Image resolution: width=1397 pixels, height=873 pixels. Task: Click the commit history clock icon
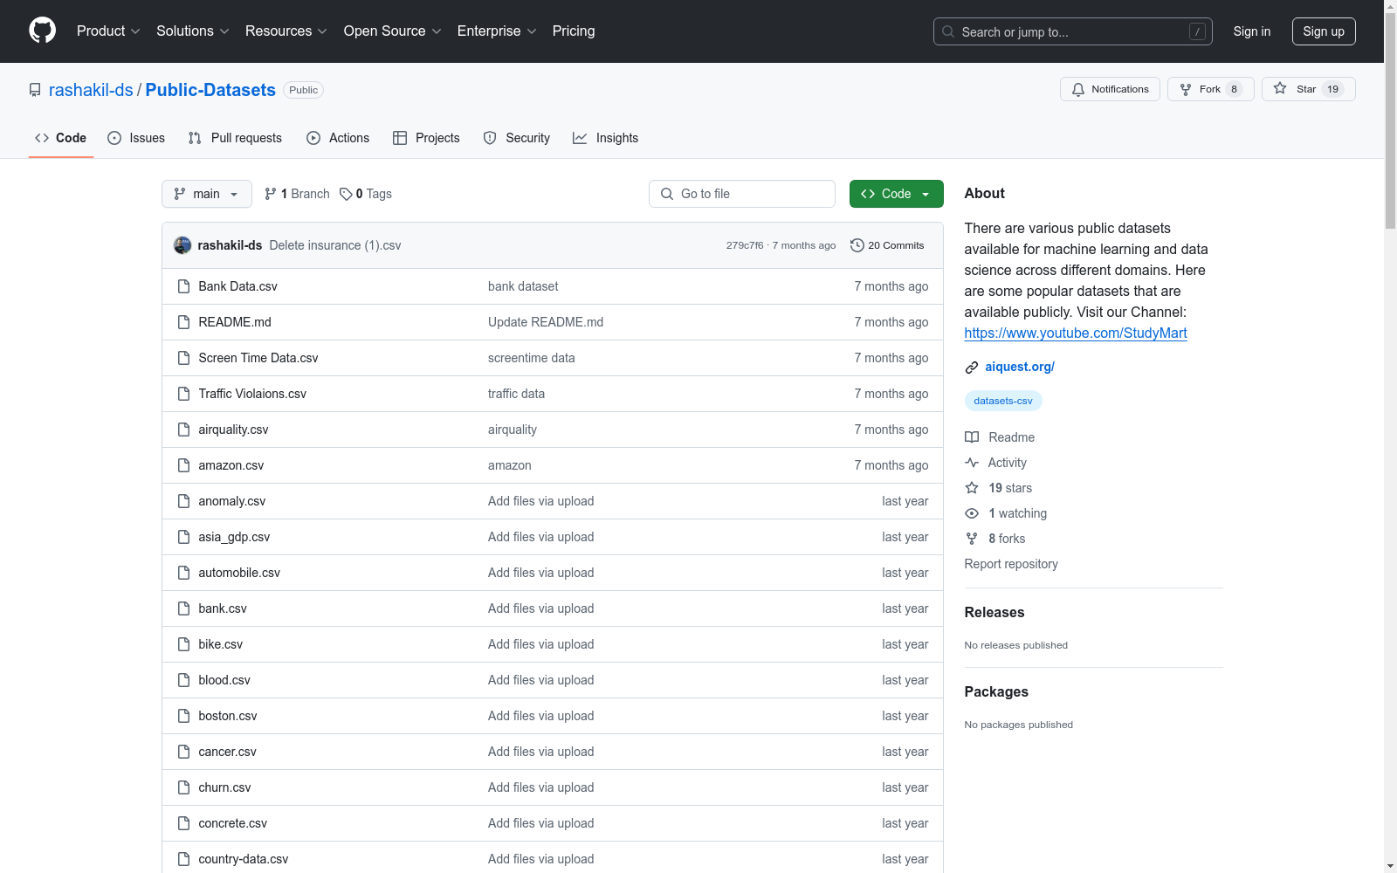[x=857, y=245]
